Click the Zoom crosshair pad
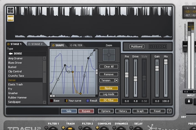The width and height of the screenshot is (196, 130). 109,55
